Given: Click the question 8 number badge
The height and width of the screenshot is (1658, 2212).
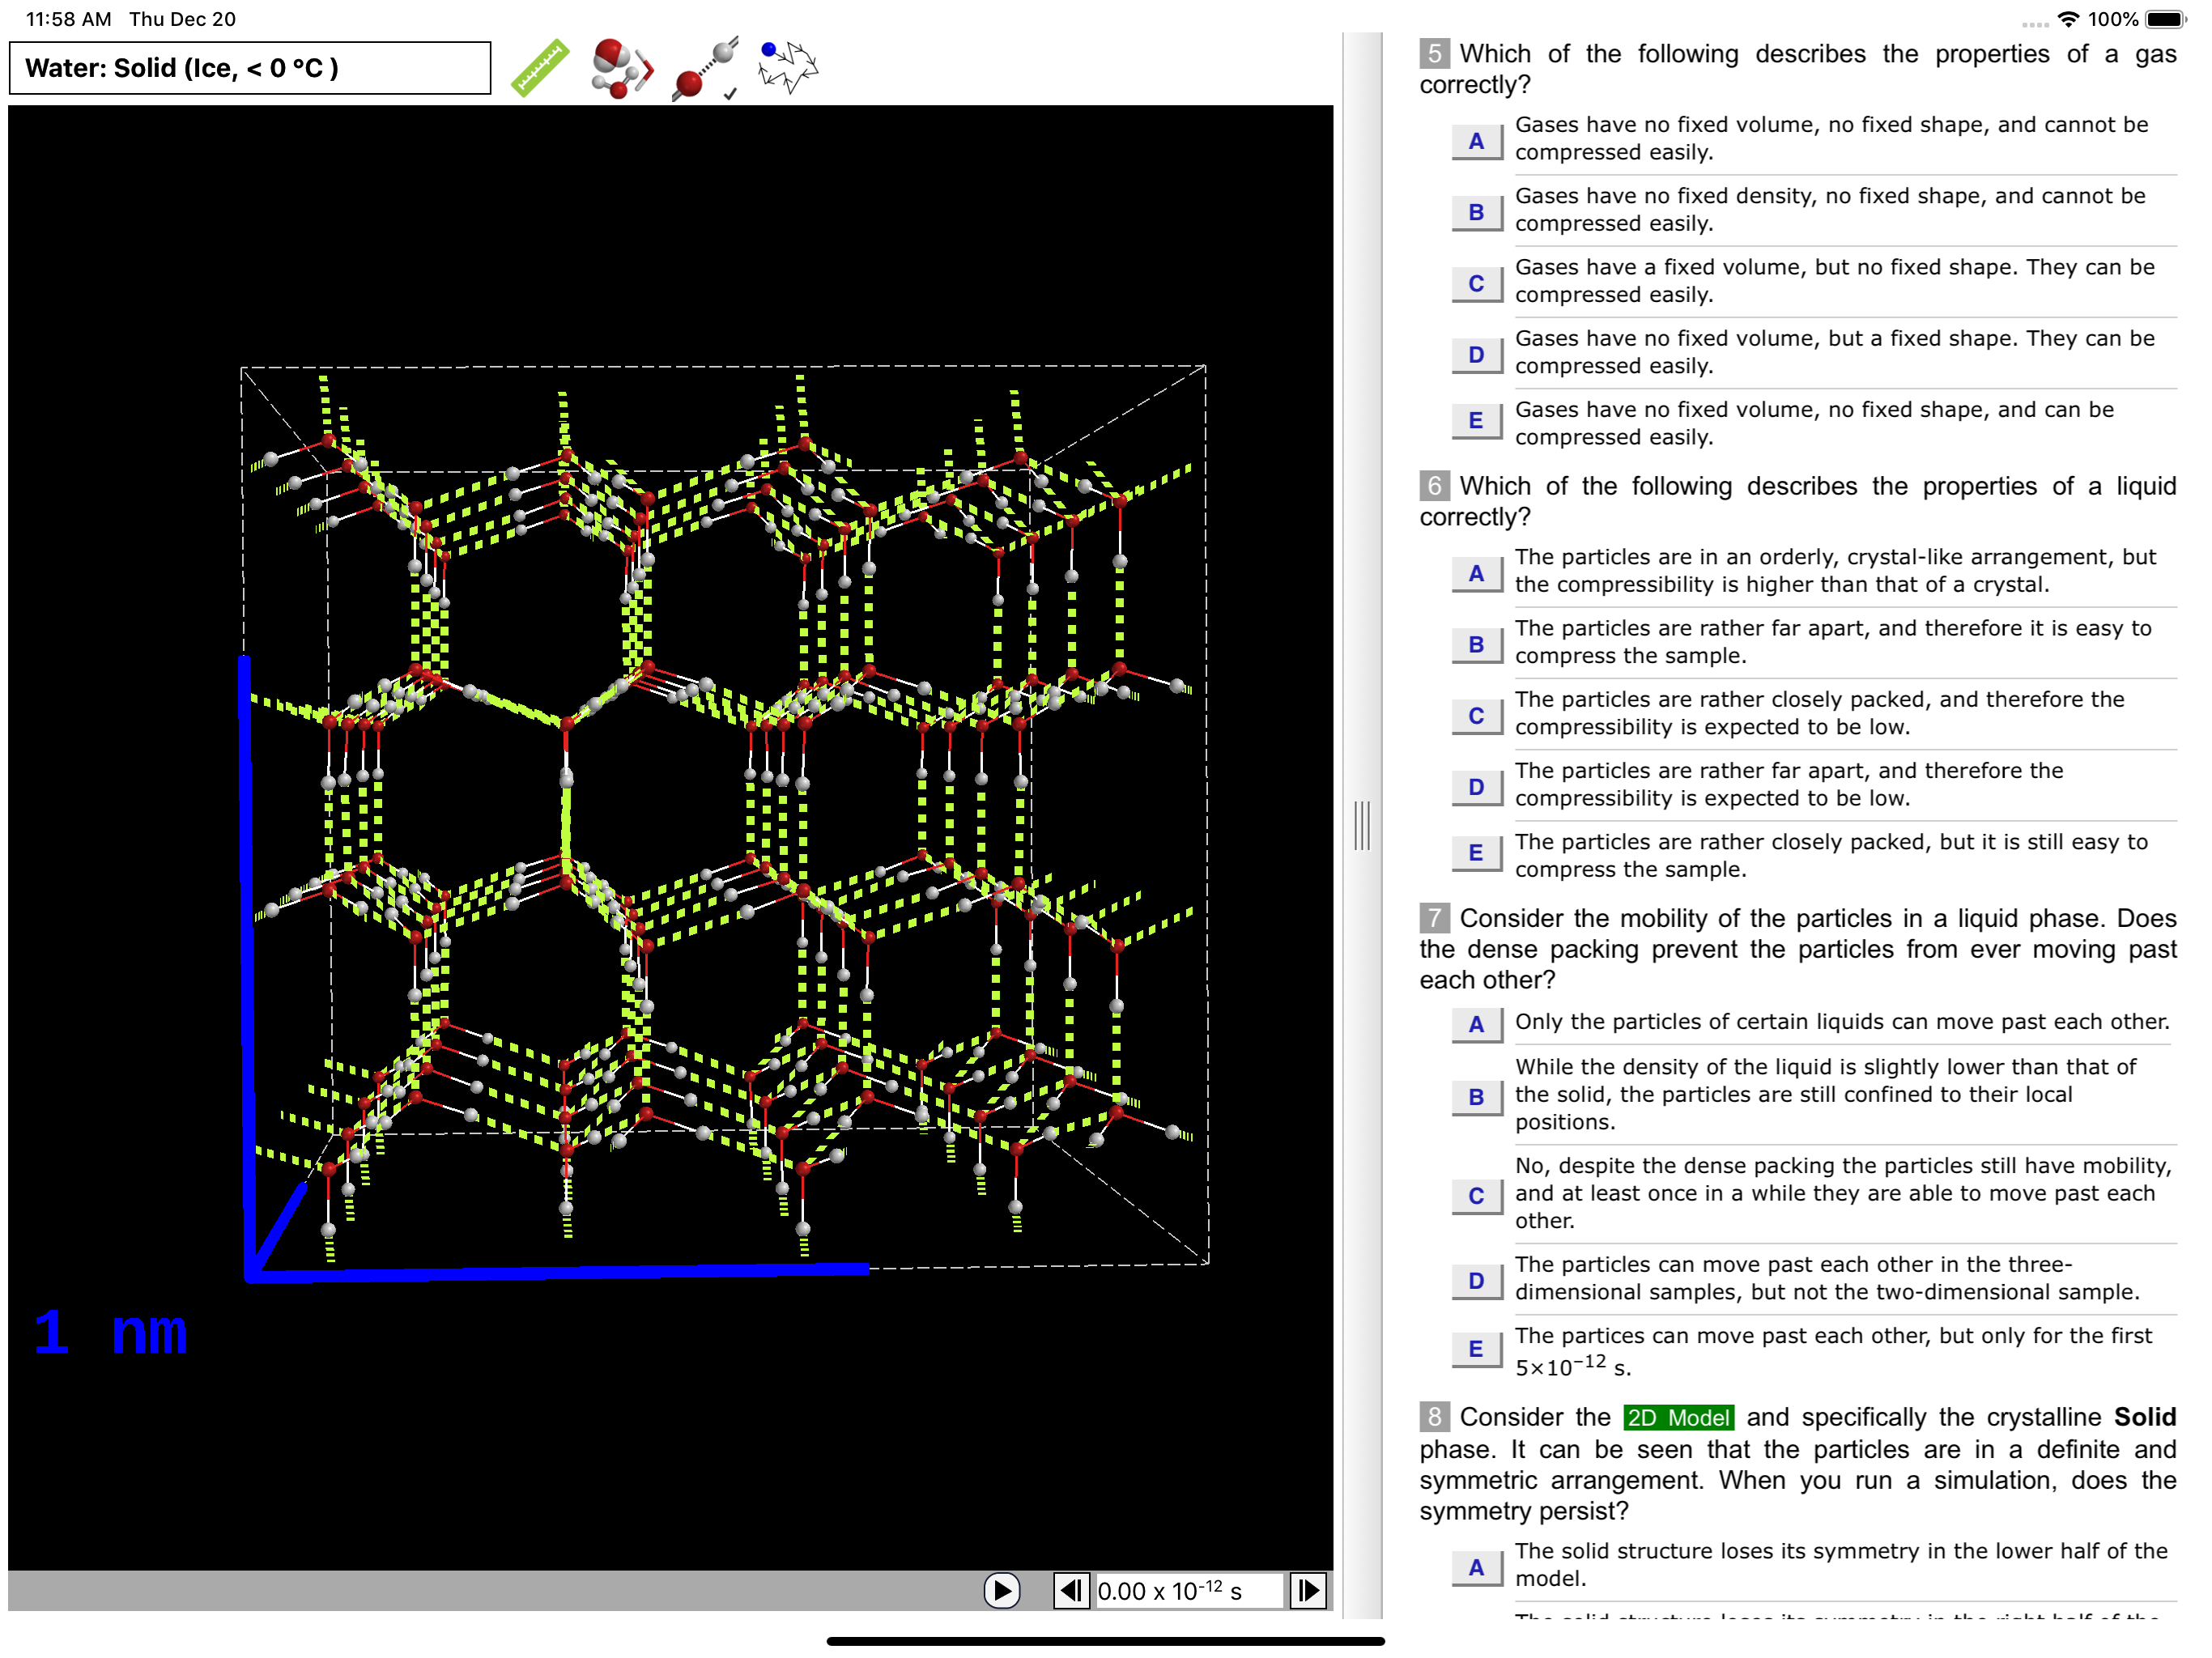Looking at the screenshot, I should [1434, 1416].
